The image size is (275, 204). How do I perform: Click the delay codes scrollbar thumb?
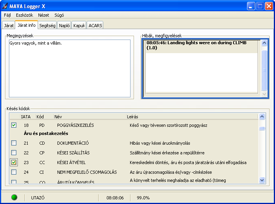click(x=262, y=128)
